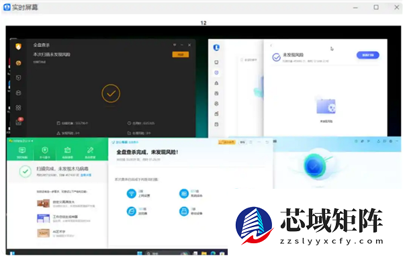Switch to the third cleanup tab in the green window
The height and width of the screenshot is (256, 403).
pos(68,153)
